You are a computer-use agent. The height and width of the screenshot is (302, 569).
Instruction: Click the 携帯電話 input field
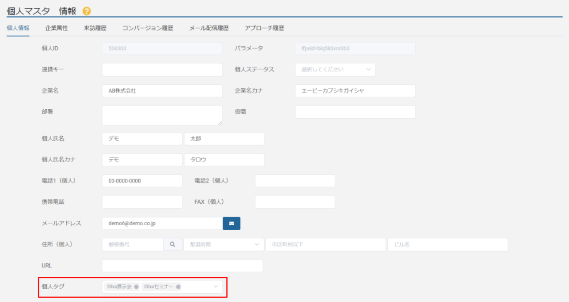pyautogui.click(x=142, y=202)
